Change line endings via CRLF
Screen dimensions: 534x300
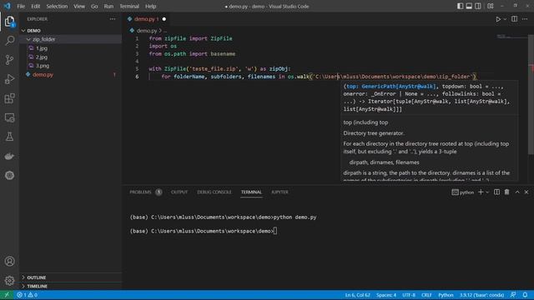(x=426, y=295)
